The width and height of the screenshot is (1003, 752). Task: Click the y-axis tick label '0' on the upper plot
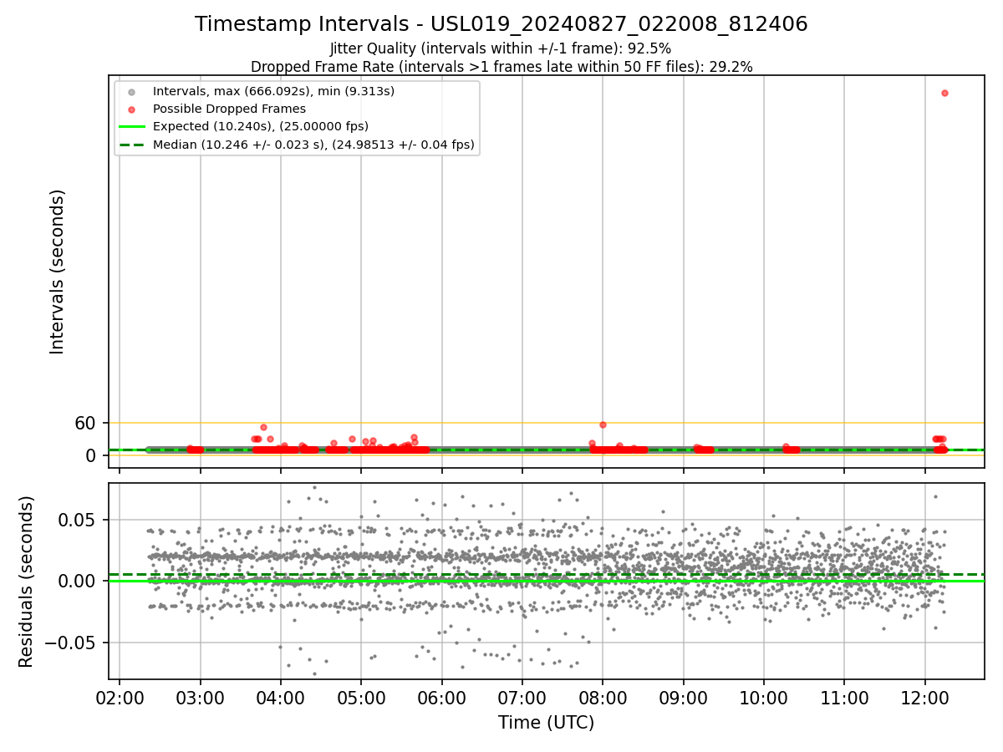tap(92, 455)
